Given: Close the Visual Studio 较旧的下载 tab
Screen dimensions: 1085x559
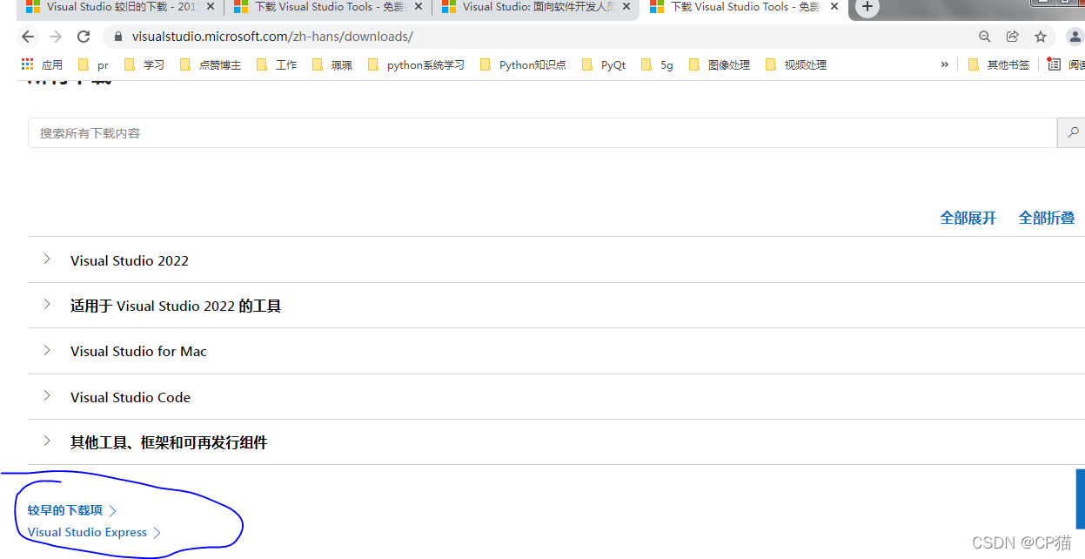Looking at the screenshot, I should click(x=210, y=7).
